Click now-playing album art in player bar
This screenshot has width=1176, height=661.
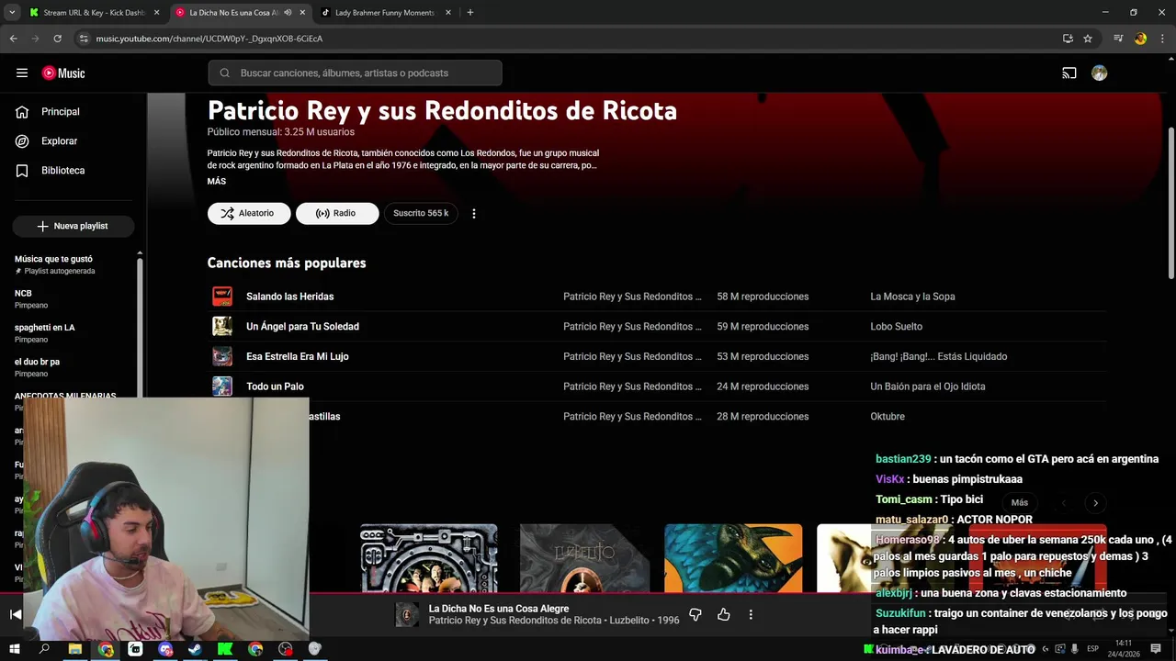pyautogui.click(x=407, y=615)
